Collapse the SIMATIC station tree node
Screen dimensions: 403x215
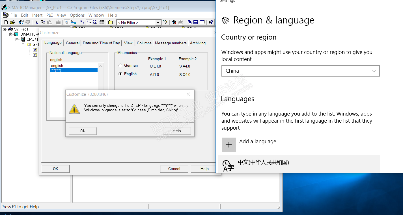(11, 34)
